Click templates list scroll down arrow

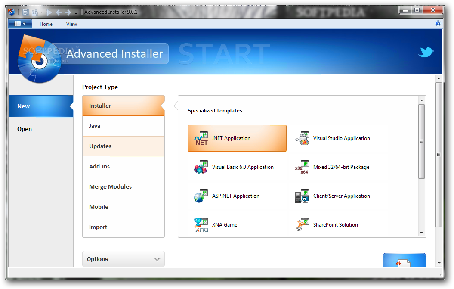[422, 233]
